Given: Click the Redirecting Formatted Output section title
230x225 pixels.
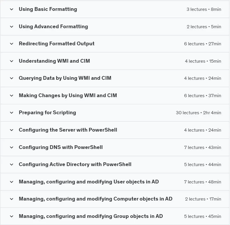Looking at the screenshot, I should [57, 44].
